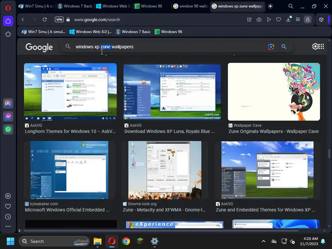332x249 pixels.
Task: Open Google apps grid
Action: [x=321, y=46]
